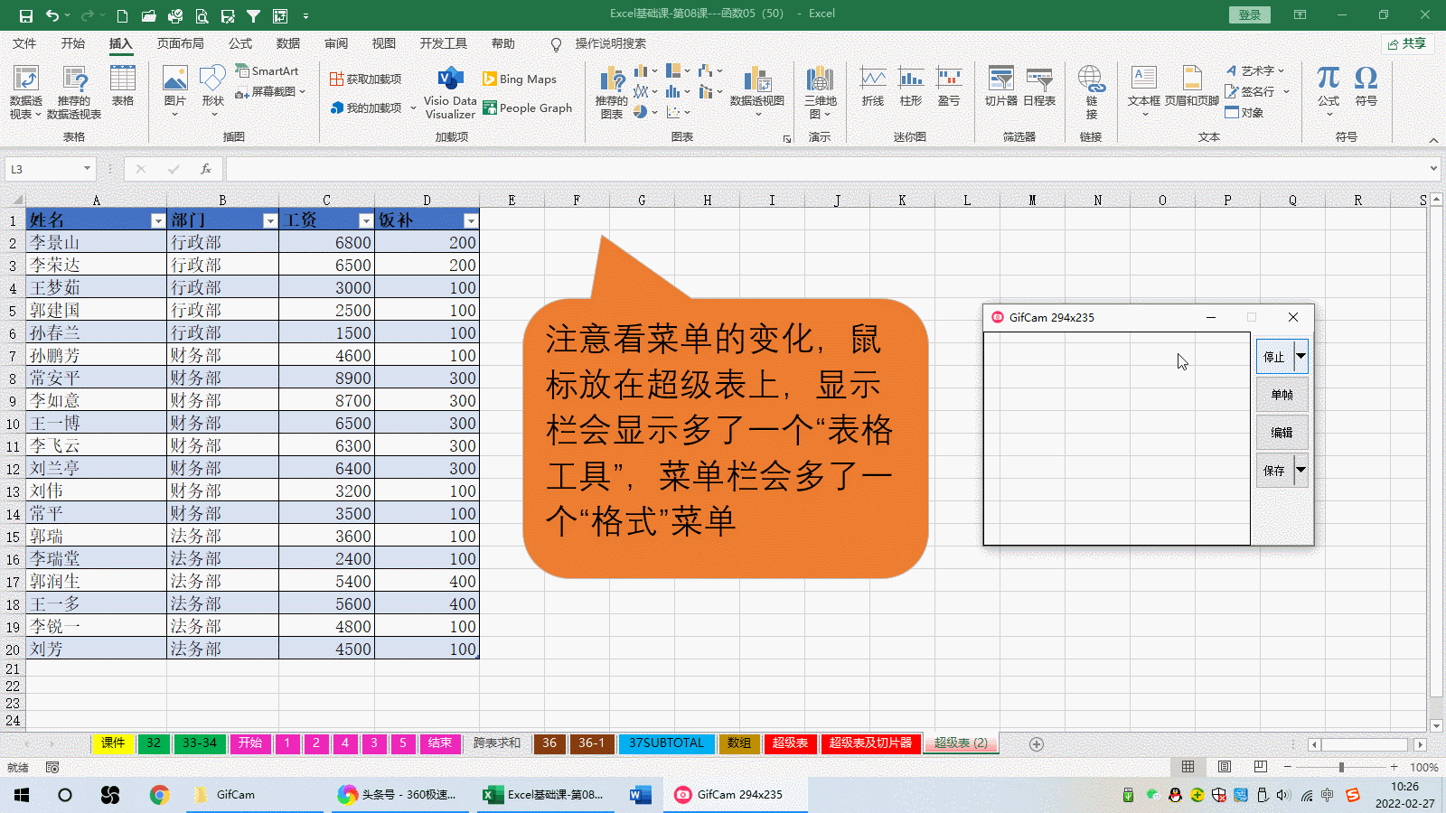1446x813 pixels.
Task: Open the Name Box dropdown arrow
Action: [87, 169]
